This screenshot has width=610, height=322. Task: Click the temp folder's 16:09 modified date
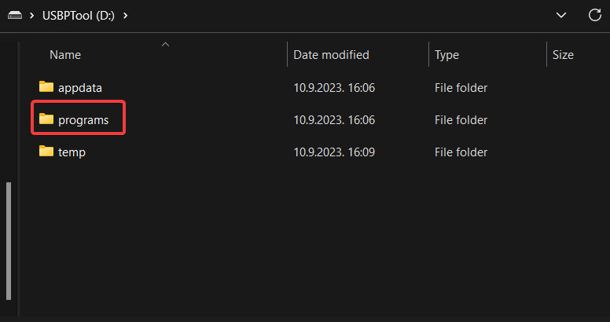(x=334, y=152)
